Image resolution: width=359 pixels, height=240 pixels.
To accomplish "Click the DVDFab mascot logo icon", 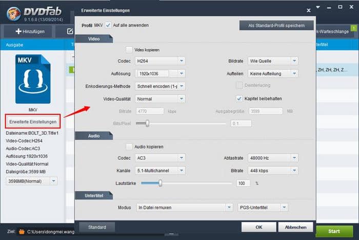I will click(13, 13).
